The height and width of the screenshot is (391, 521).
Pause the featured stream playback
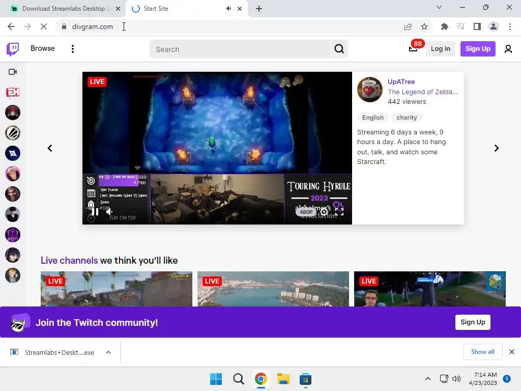(95, 211)
